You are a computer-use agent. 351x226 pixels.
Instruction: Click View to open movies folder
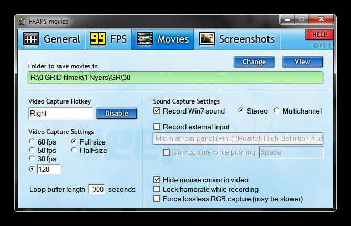coord(303,62)
